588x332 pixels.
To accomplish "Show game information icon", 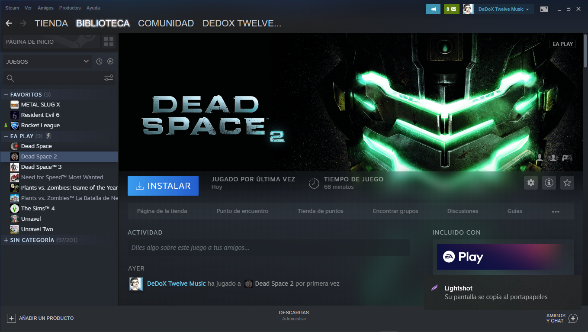I will point(549,183).
